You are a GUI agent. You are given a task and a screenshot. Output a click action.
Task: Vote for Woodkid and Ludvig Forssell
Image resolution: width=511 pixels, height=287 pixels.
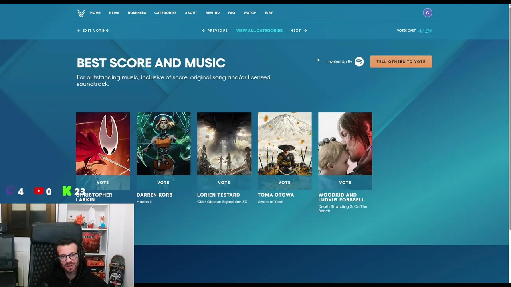pos(345,183)
